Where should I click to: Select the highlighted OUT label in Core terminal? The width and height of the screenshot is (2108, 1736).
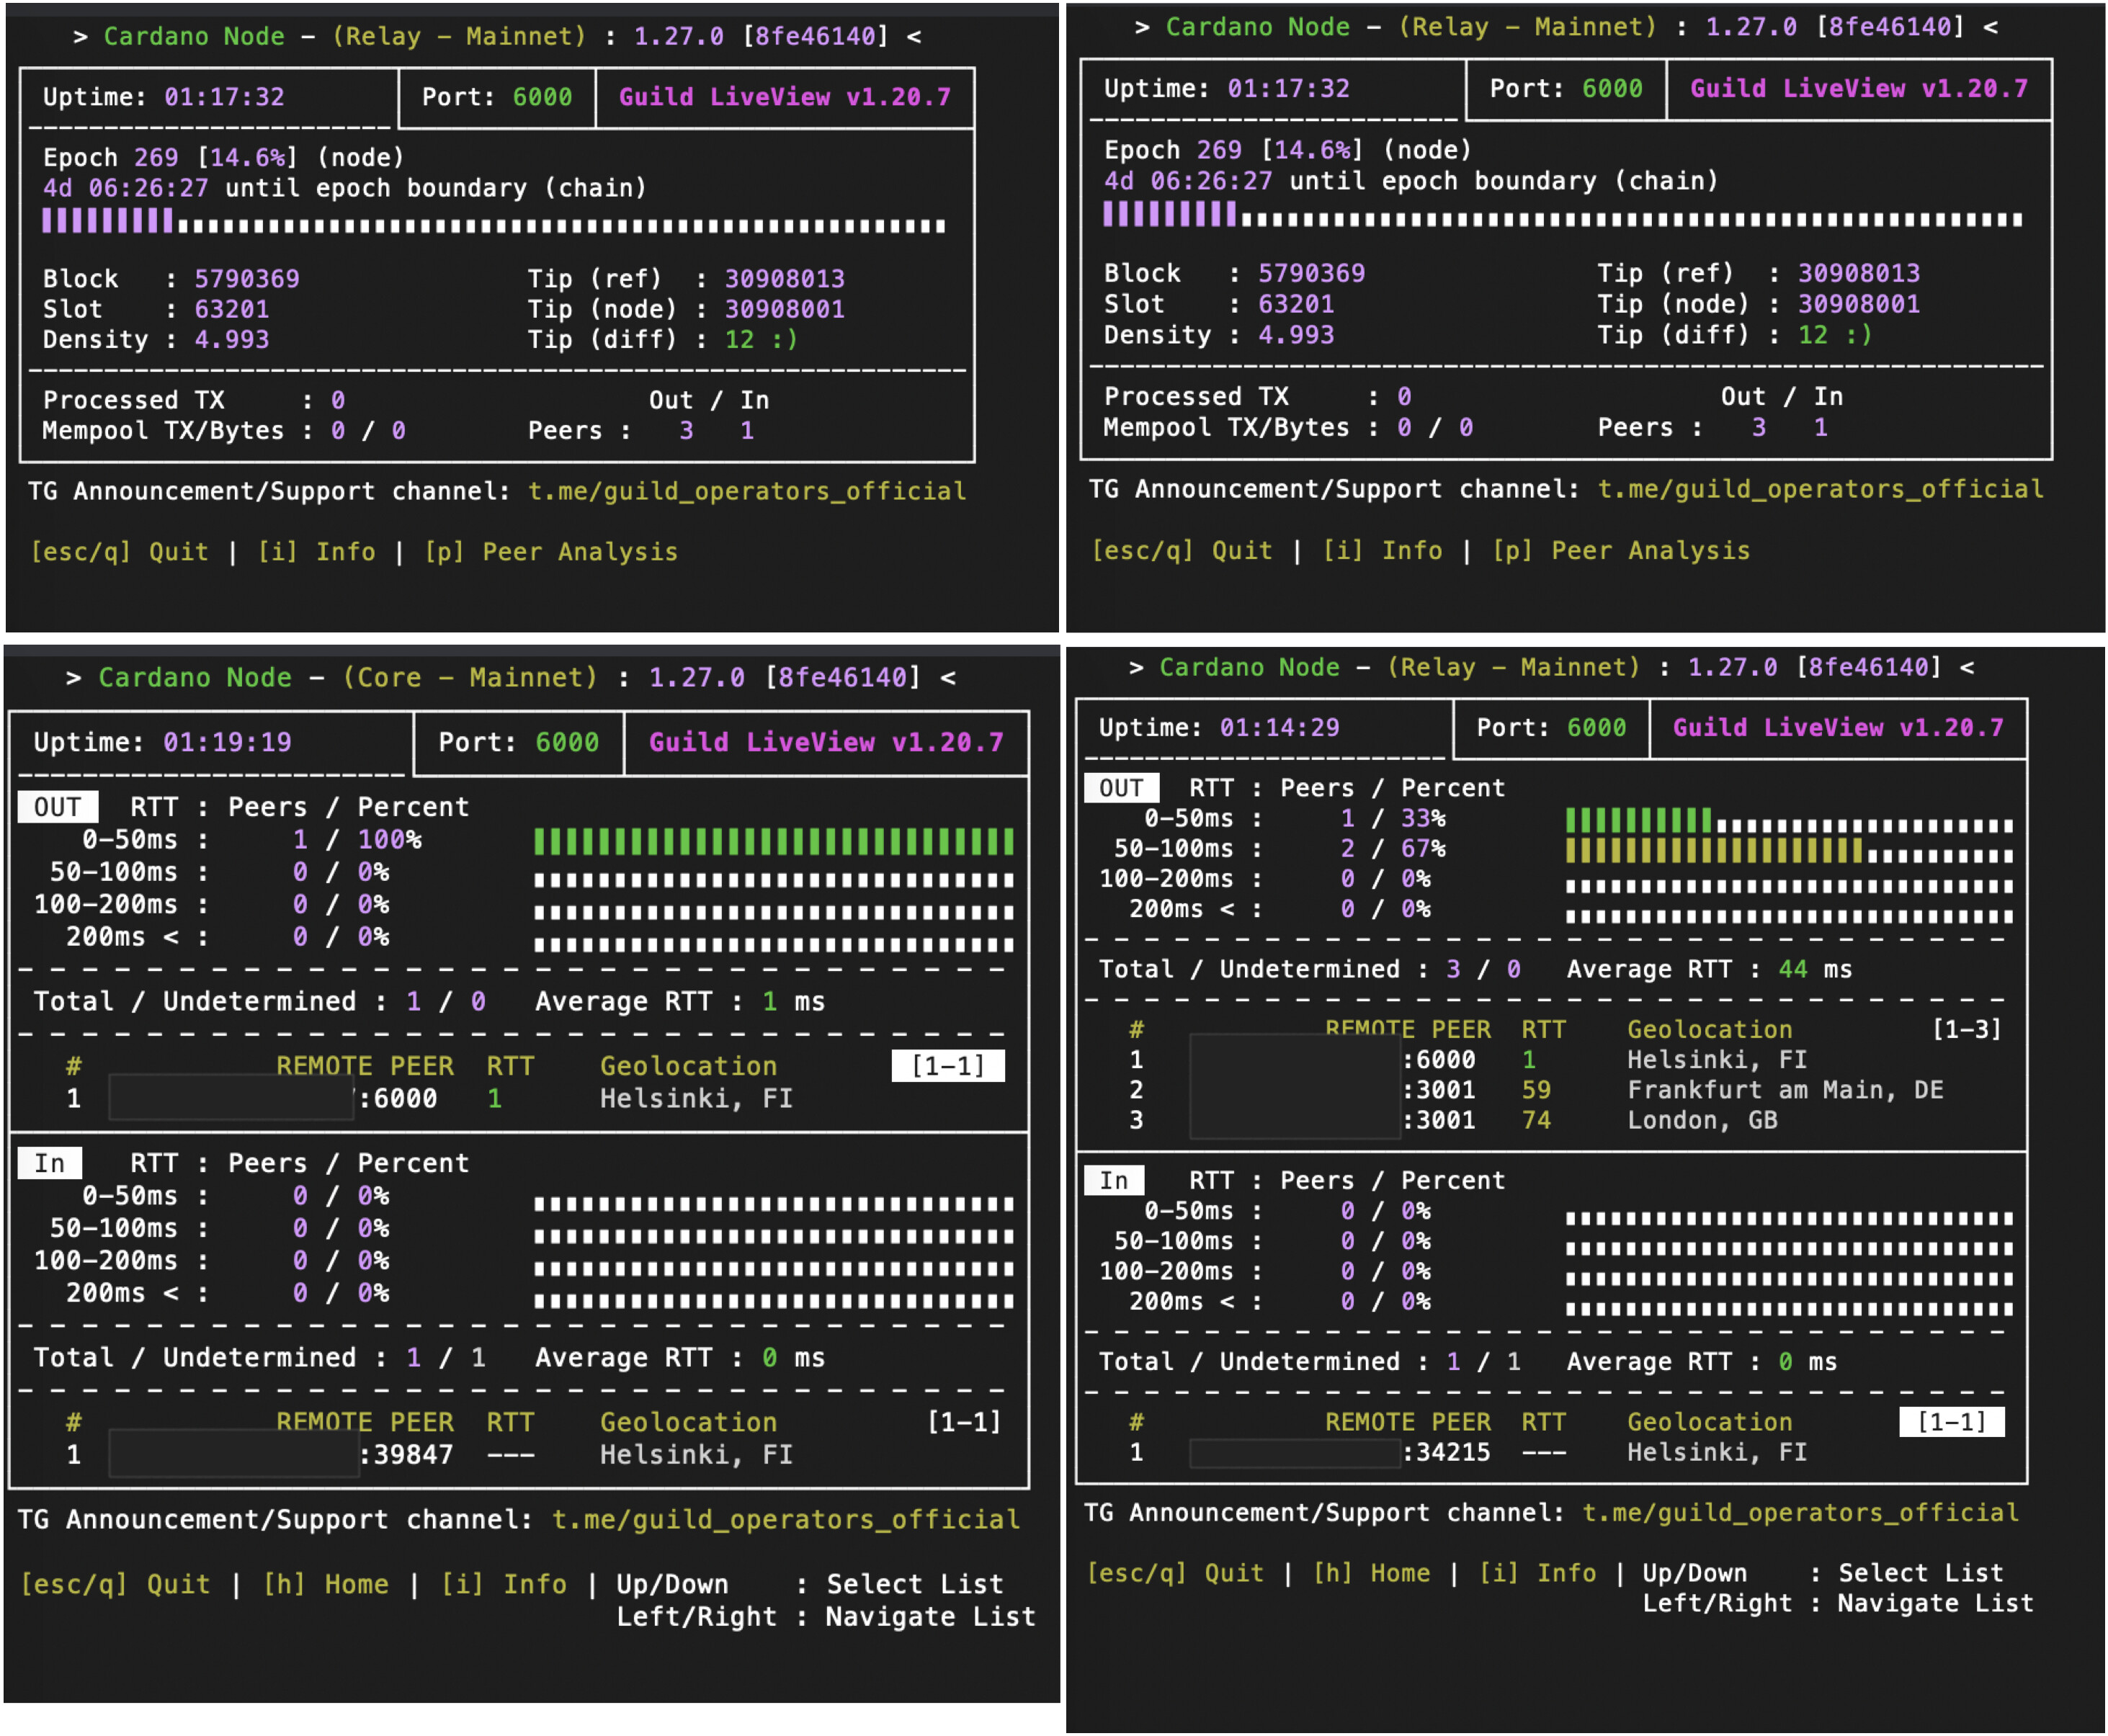tap(58, 807)
